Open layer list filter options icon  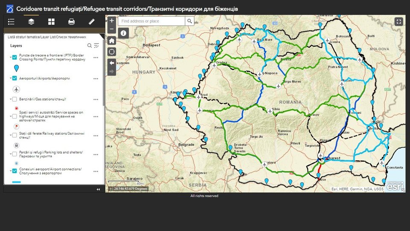(97, 46)
